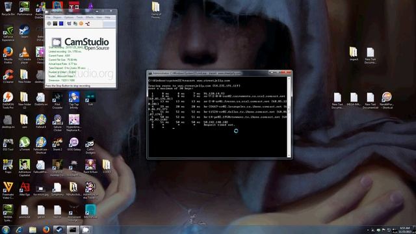Click the black Pause button in CamStudio

pos(55,23)
